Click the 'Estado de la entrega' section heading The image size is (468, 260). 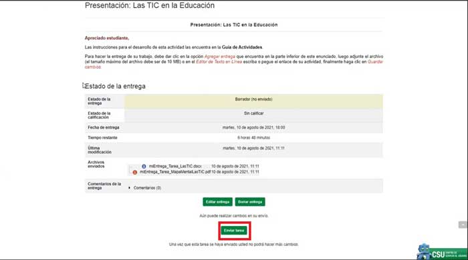click(115, 86)
